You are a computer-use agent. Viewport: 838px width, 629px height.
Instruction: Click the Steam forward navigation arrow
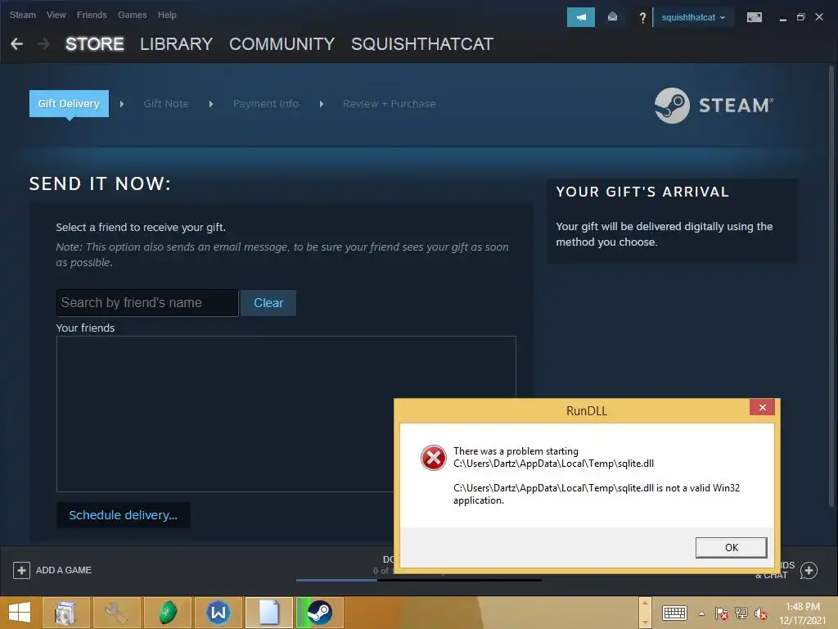point(44,44)
